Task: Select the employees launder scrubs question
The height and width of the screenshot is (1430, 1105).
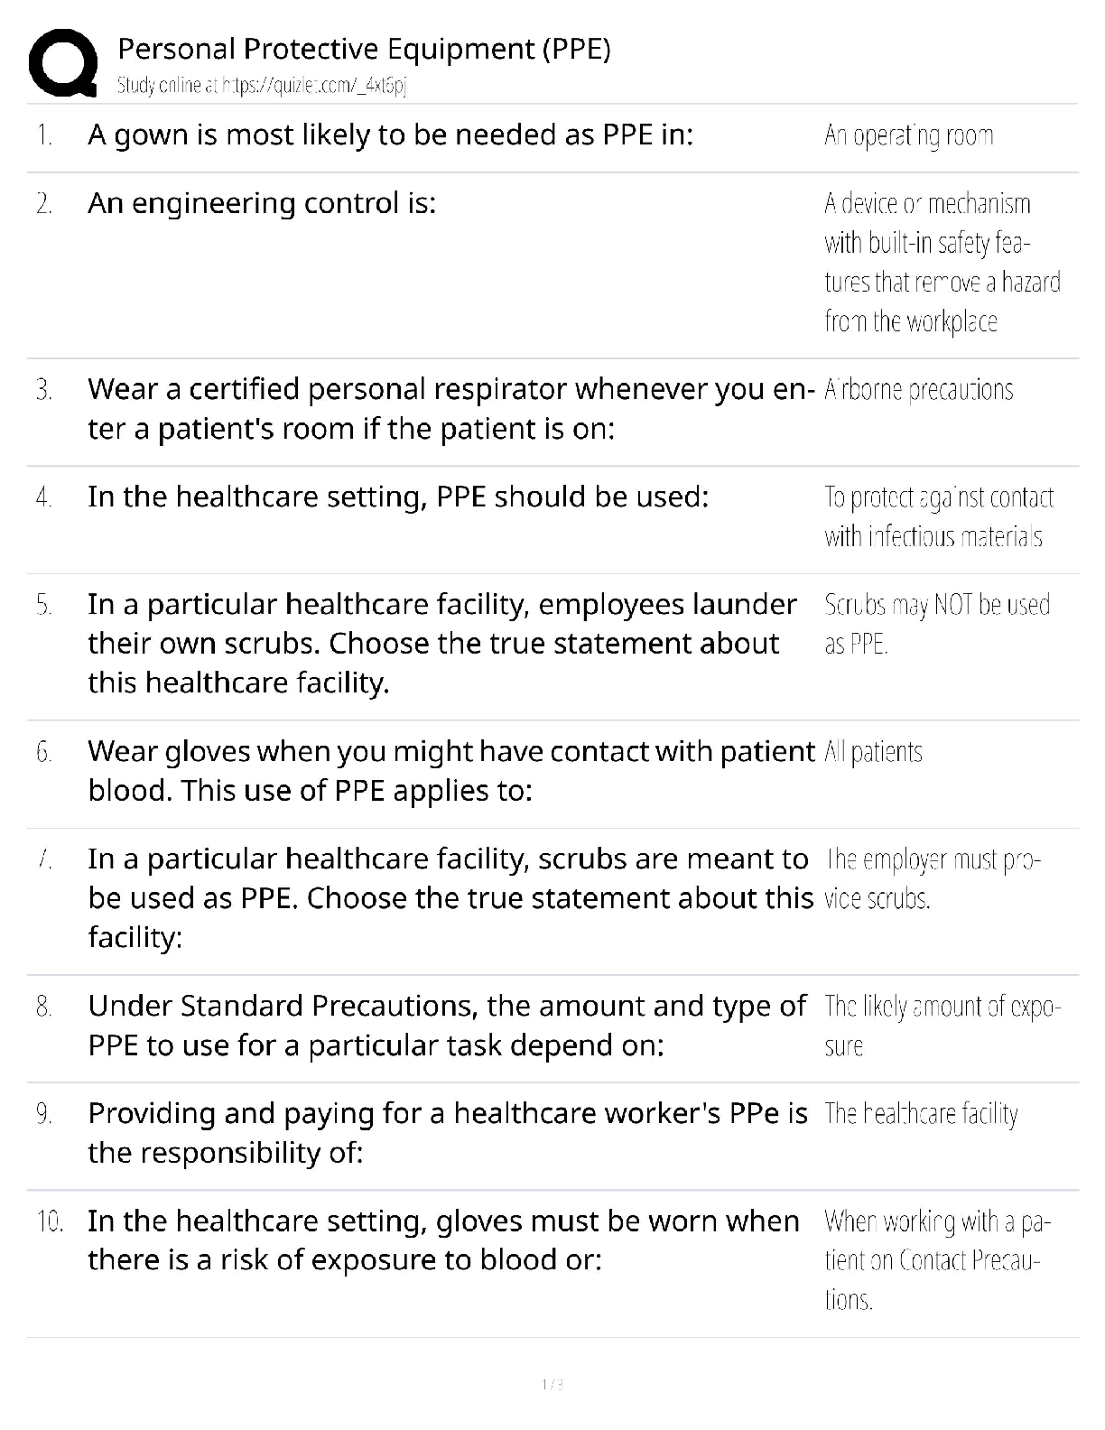Action: coord(441,644)
